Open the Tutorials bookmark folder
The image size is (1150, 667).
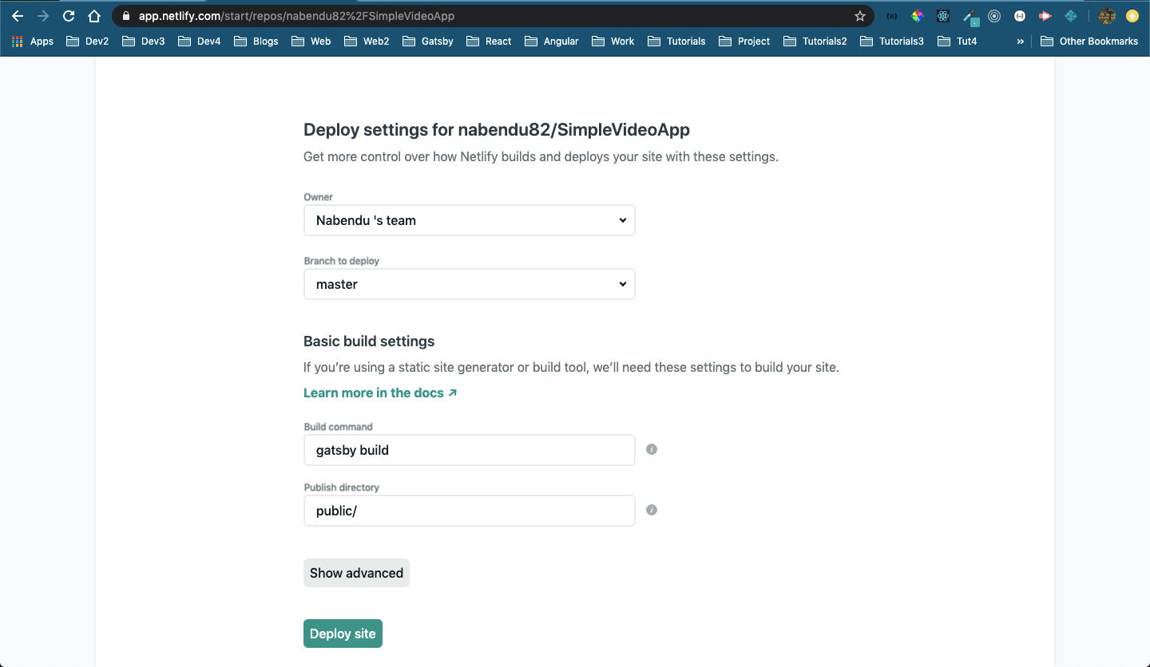tap(676, 41)
